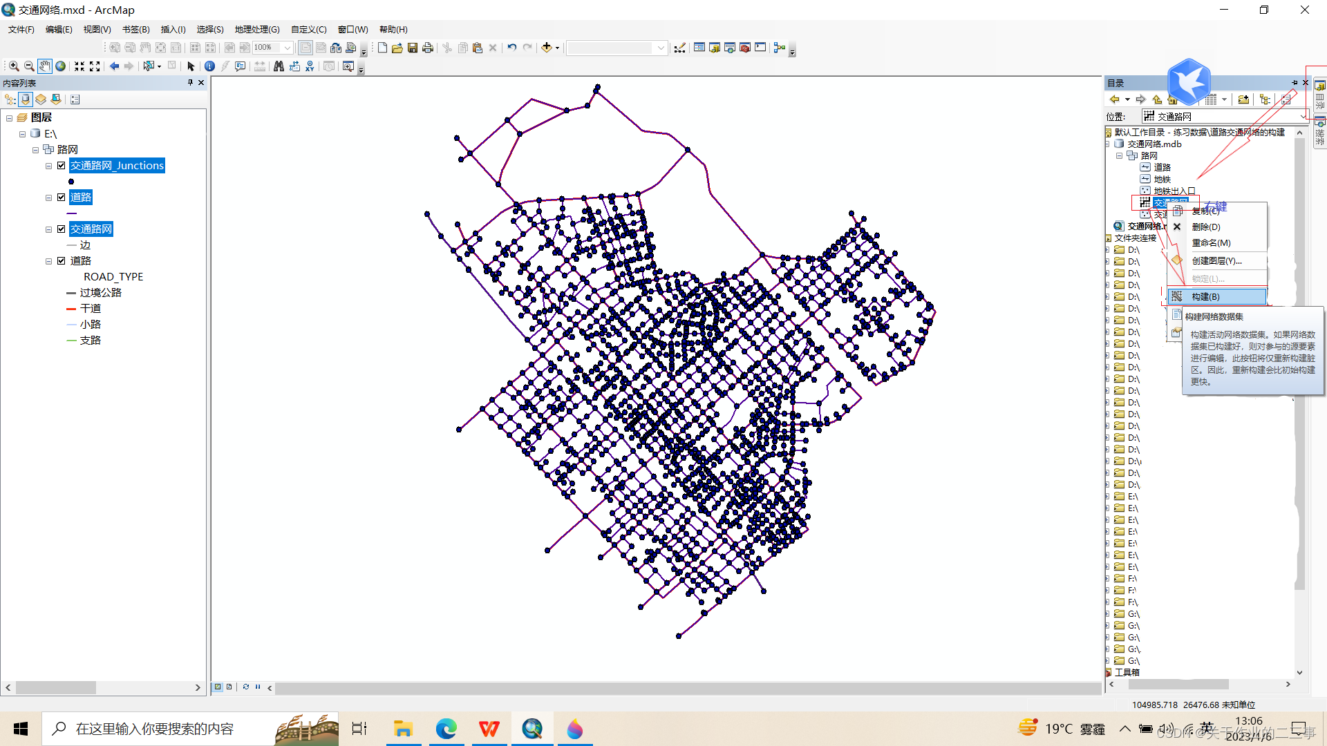Click the Save map document icon
Image resolution: width=1327 pixels, height=746 pixels.
(413, 48)
